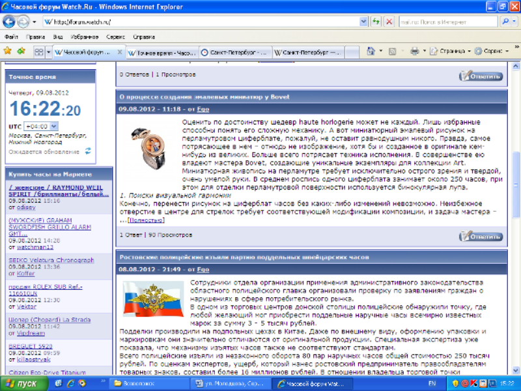
Task: Open the Bovet enamel miniatures post title
Action: click(x=204, y=96)
